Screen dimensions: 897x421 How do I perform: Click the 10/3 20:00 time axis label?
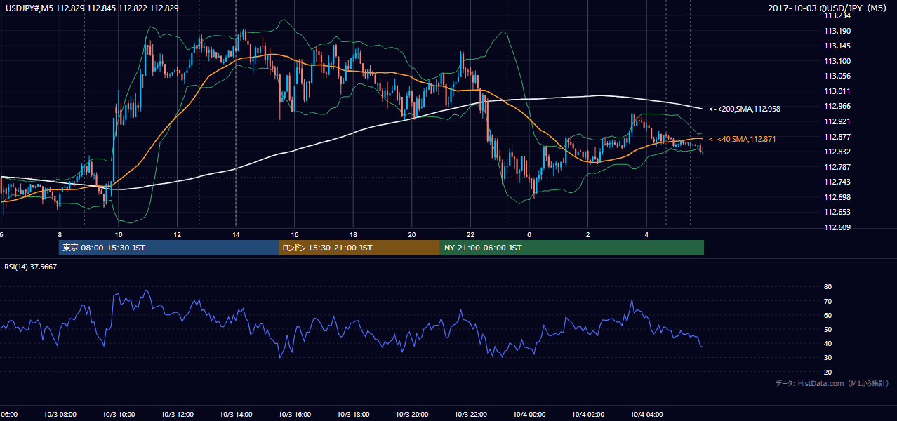pos(412,414)
